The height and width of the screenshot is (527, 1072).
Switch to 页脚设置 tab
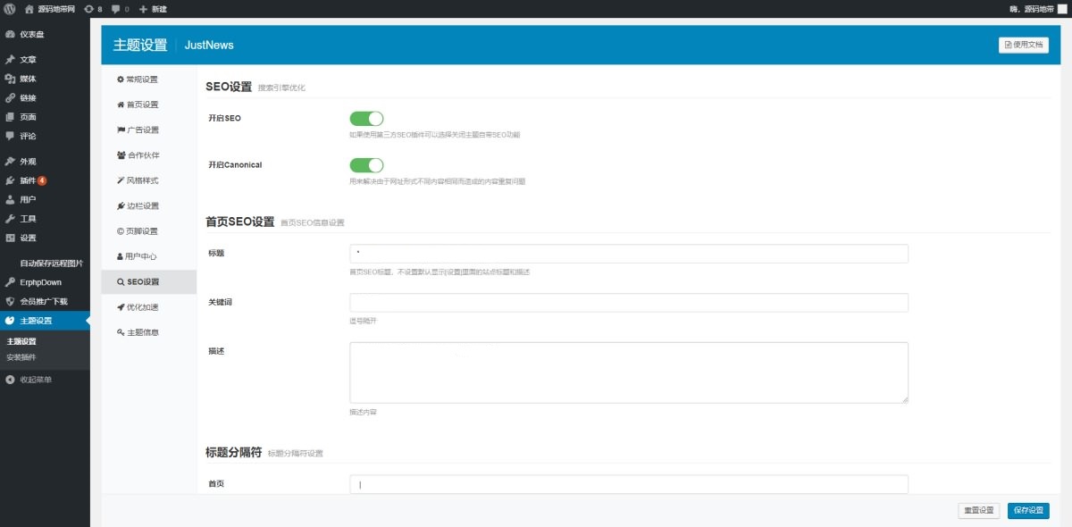[149, 231]
